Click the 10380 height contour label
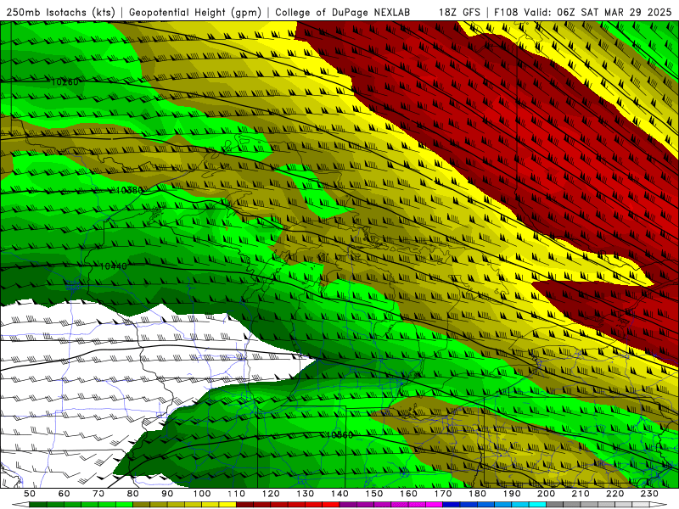Screen dimensions: 679x509 coord(129,190)
